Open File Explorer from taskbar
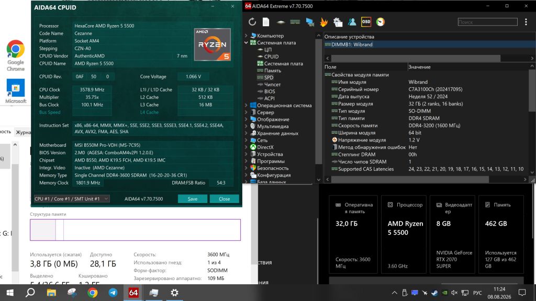Image resolution: width=536 pixels, height=301 pixels. (x=51, y=293)
